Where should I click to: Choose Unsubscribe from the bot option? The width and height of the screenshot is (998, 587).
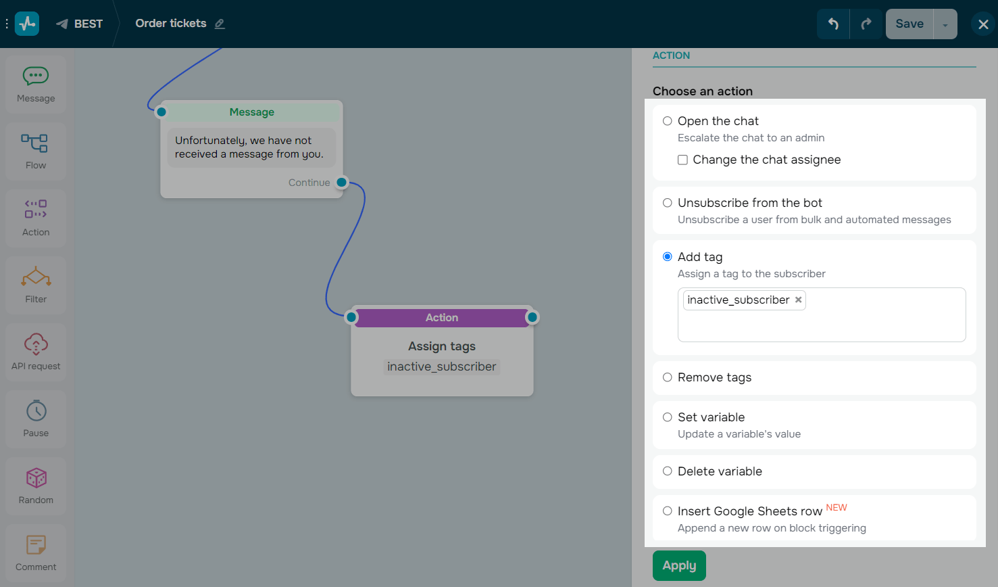pos(668,203)
